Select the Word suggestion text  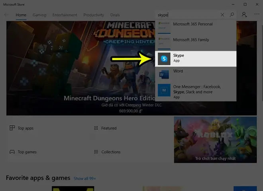[178, 71]
